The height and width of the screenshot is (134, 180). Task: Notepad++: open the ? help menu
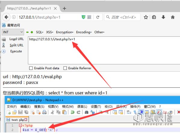coord(160,107)
